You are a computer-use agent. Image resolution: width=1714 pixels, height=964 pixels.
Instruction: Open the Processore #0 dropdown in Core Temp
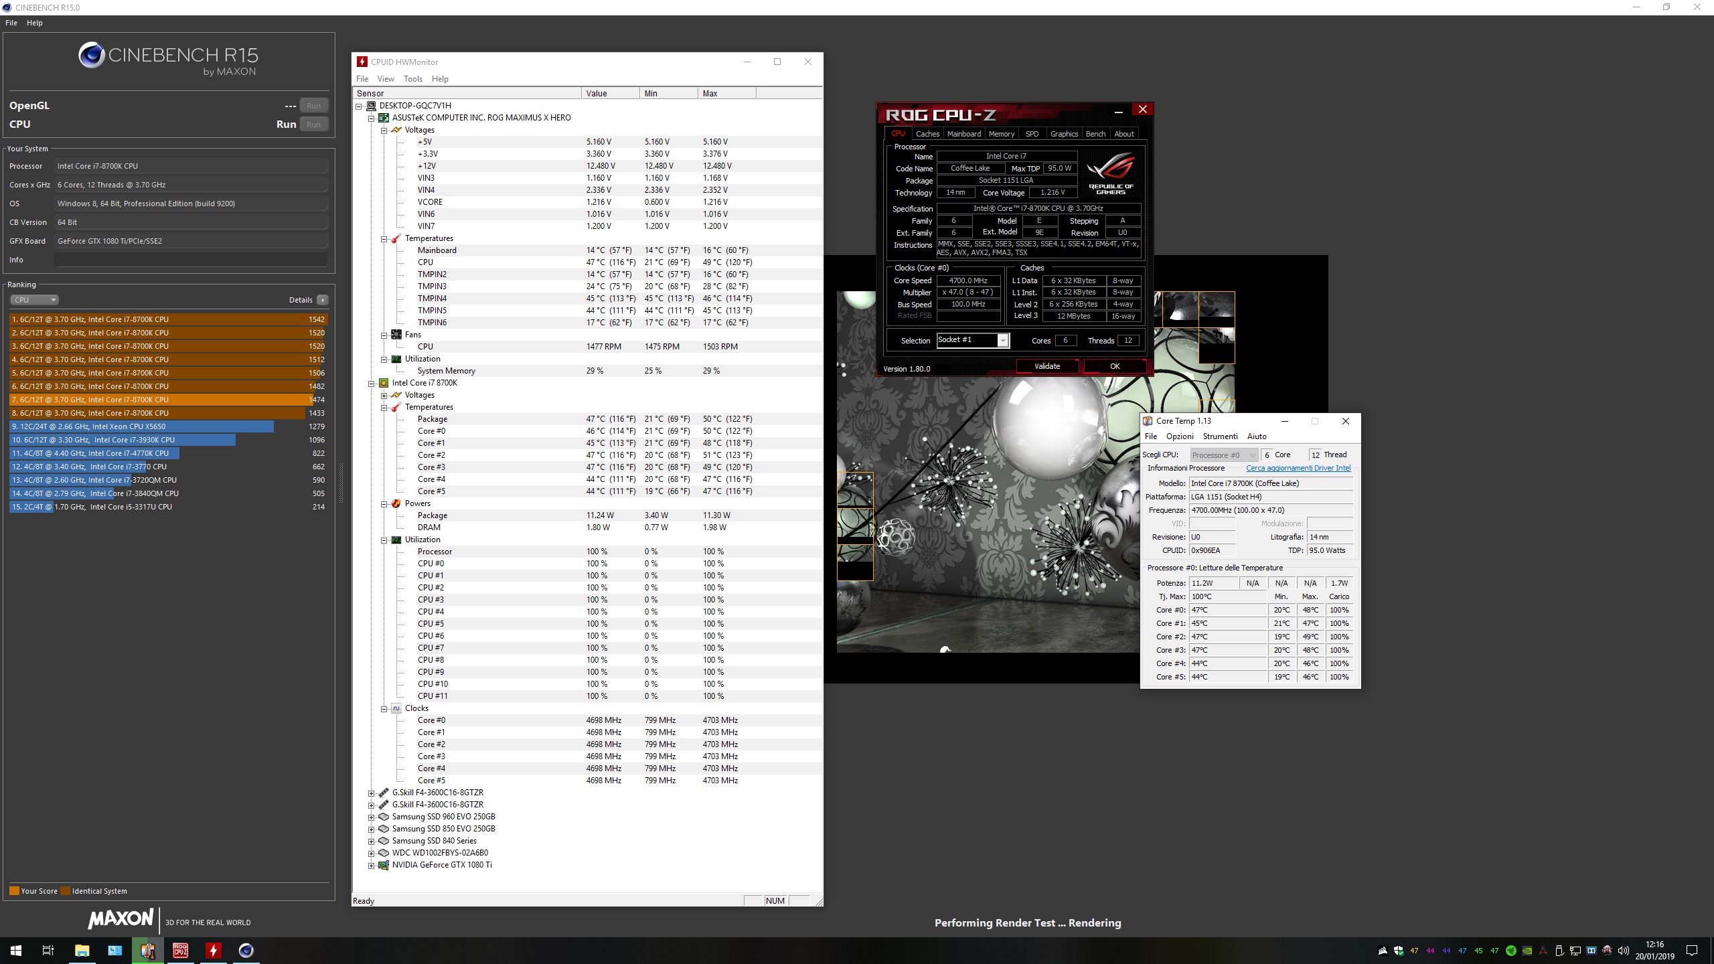(x=1224, y=455)
